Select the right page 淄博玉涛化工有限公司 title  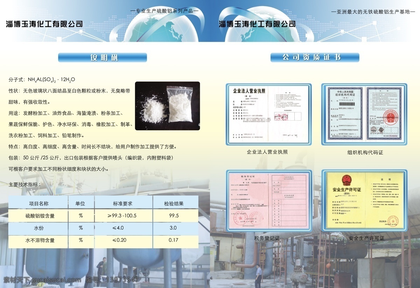click(x=257, y=24)
